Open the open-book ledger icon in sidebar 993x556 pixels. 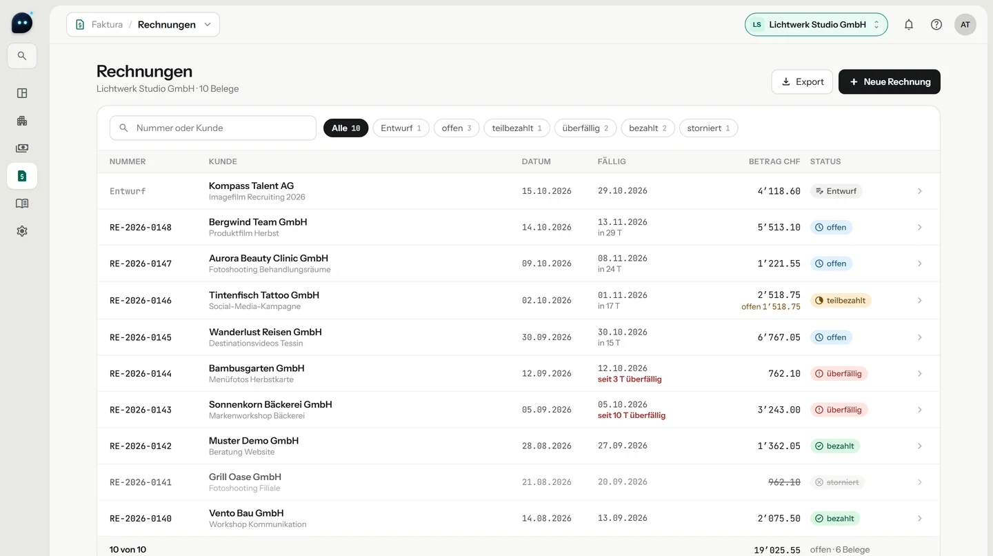tap(22, 203)
